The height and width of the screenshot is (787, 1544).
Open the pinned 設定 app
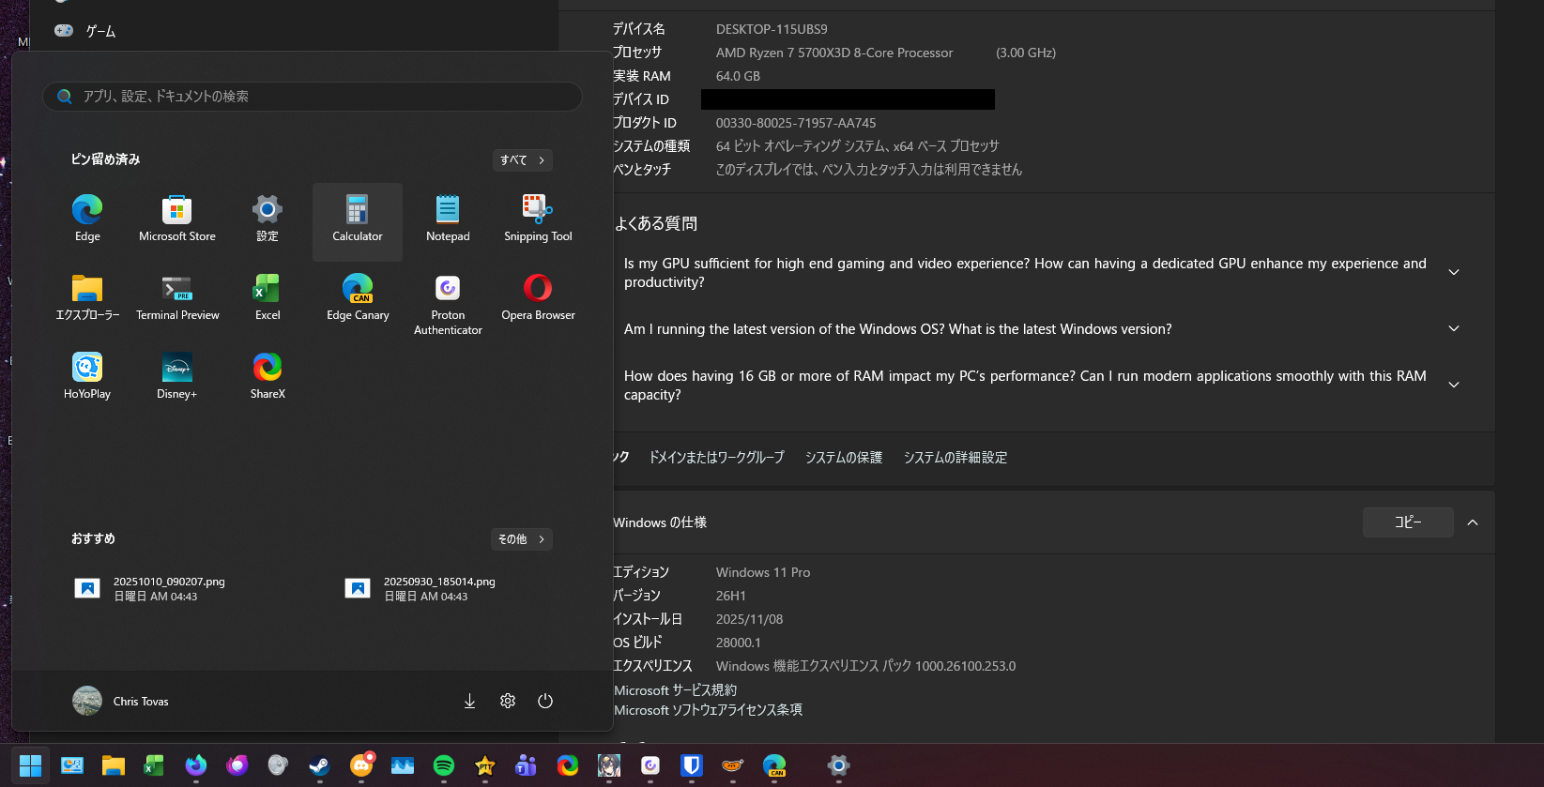pyautogui.click(x=268, y=219)
